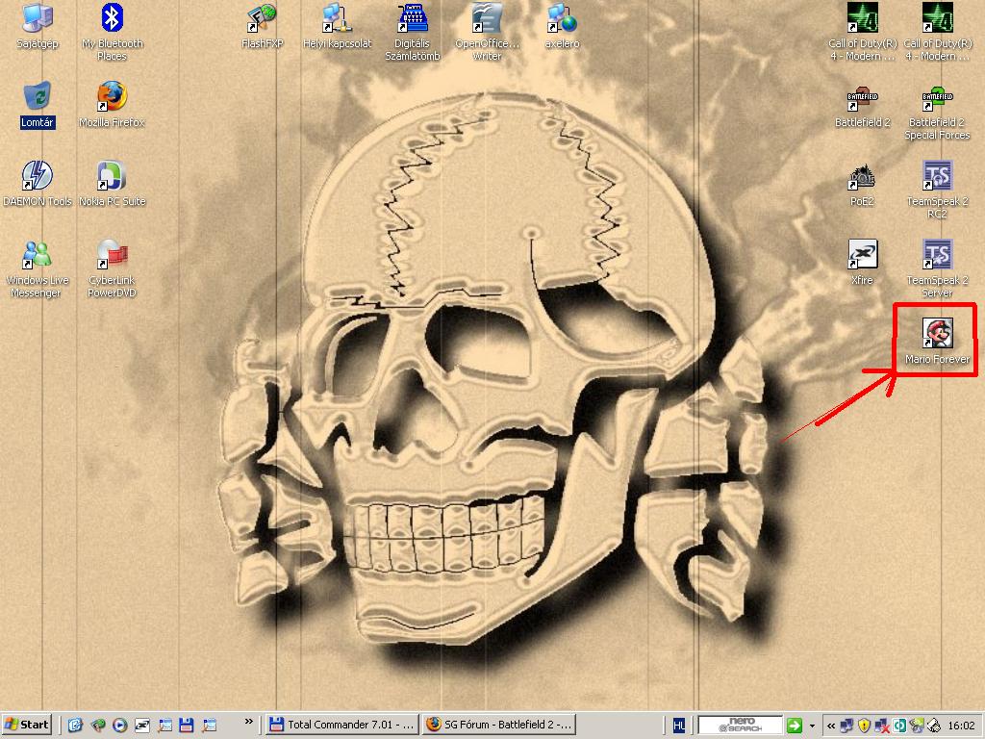Viewport: 985px width, 739px height.
Task: Launch Mozilla Firefox from the desktop
Action: [112, 97]
